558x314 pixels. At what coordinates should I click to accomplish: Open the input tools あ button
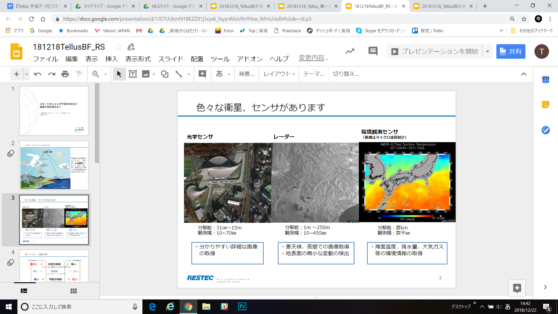(219, 74)
